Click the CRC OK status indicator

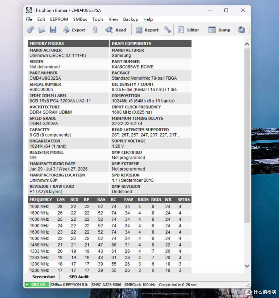[37, 285]
